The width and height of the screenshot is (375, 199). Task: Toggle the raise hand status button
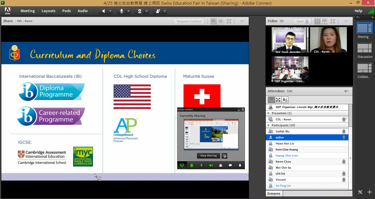coord(158,11)
